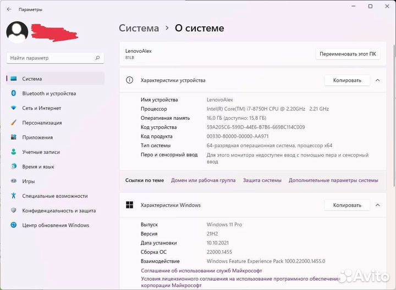This screenshot has height=290, width=396.
Task: Click the version value 21H2
Action: 212,234
